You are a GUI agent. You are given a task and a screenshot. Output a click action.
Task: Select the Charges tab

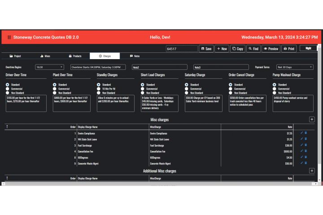105,56
